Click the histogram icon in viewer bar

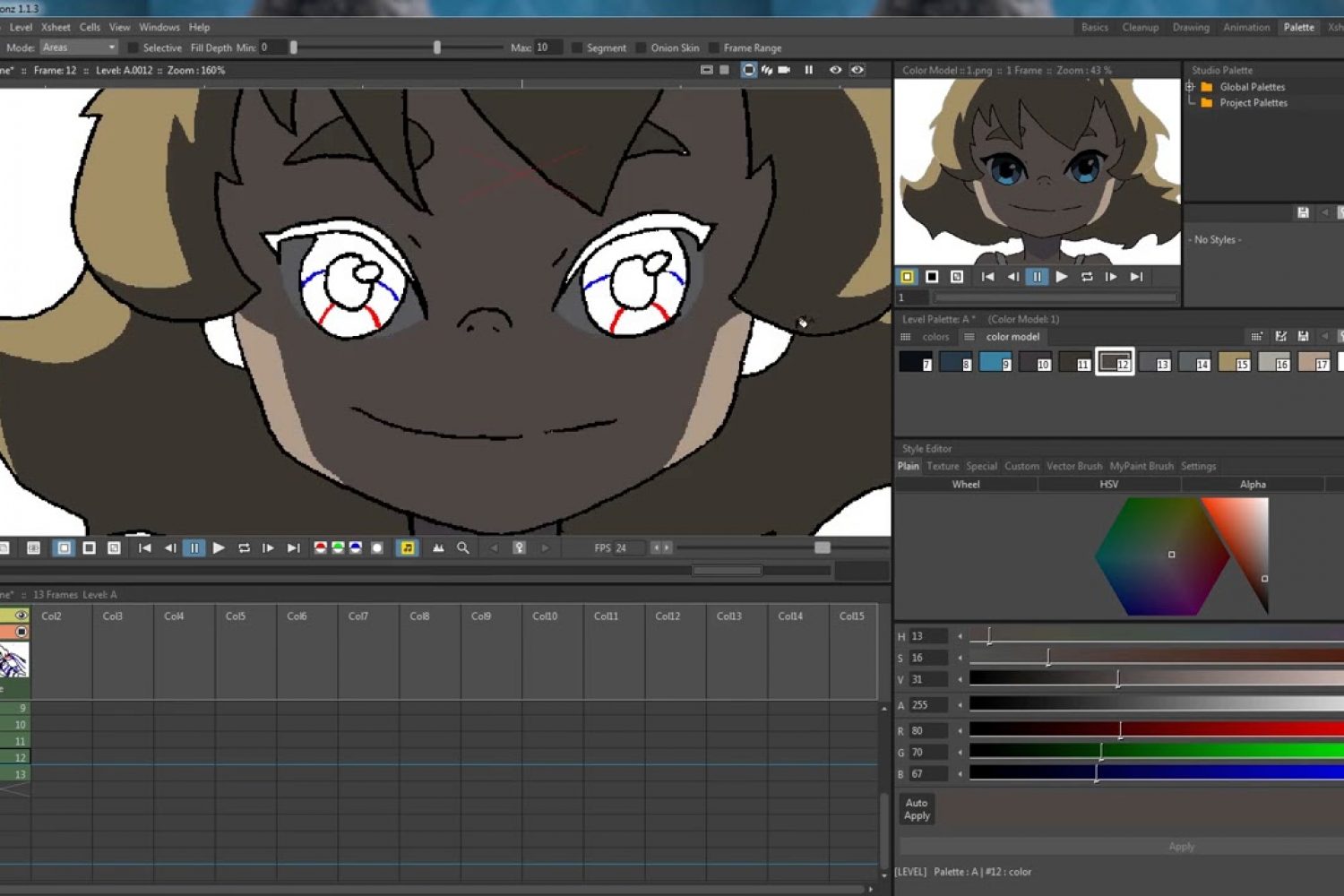tap(438, 548)
